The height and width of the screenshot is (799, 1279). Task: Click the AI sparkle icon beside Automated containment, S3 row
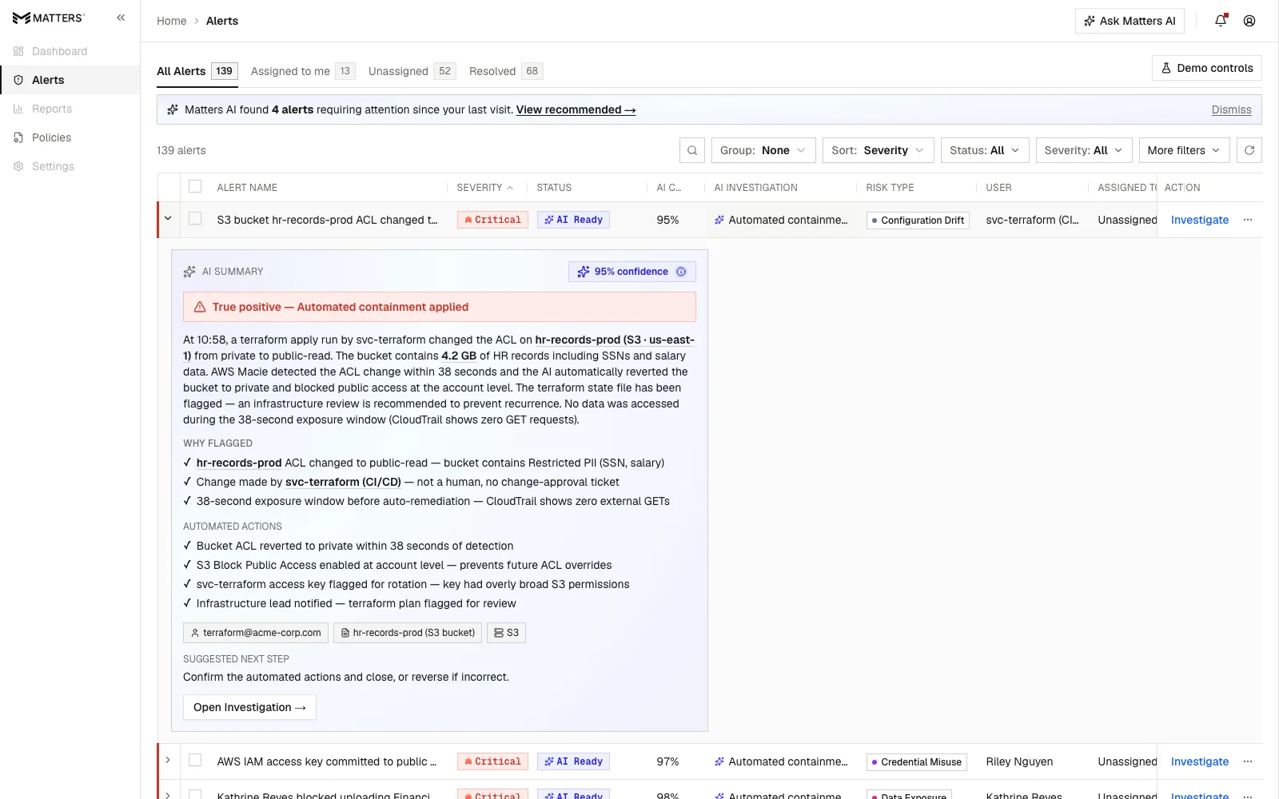(719, 220)
